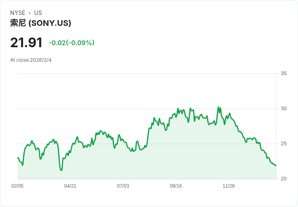Screen dimensions: 298x207
Task: Select the 04/21 date on x-axis
Action: (x=70, y=186)
